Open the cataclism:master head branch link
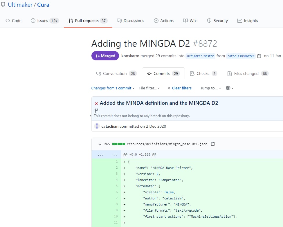Viewport: 283px width, 227px height. coord(241,56)
